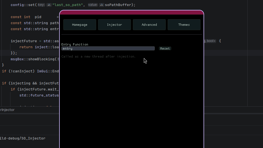Viewport: 263px width, 148px height.
Task: Click "return inject::loa" line in editor
Action: click(x=39, y=47)
